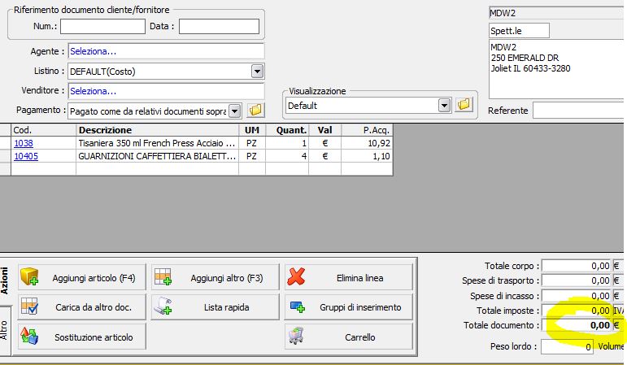Click the Aggiungi articolo (F4) cube icon
Viewport: 627px width, 365px height.
[x=29, y=276]
